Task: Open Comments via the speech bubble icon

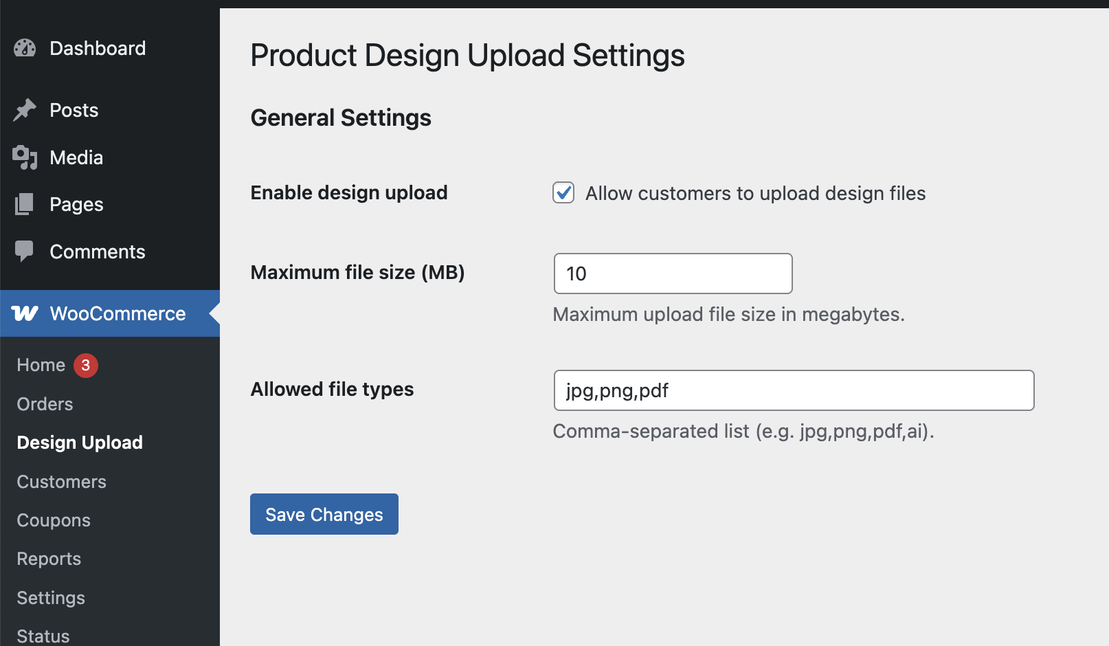Action: click(x=25, y=252)
